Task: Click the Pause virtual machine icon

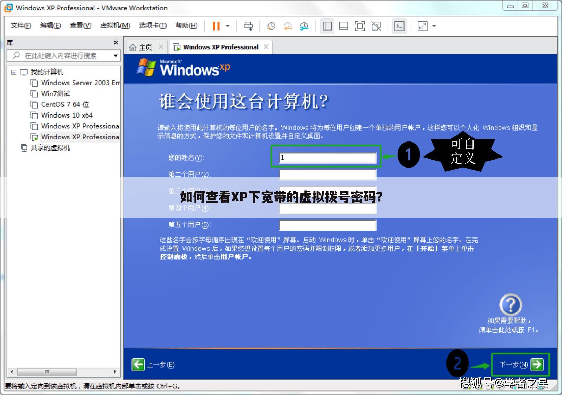Action: pos(216,26)
